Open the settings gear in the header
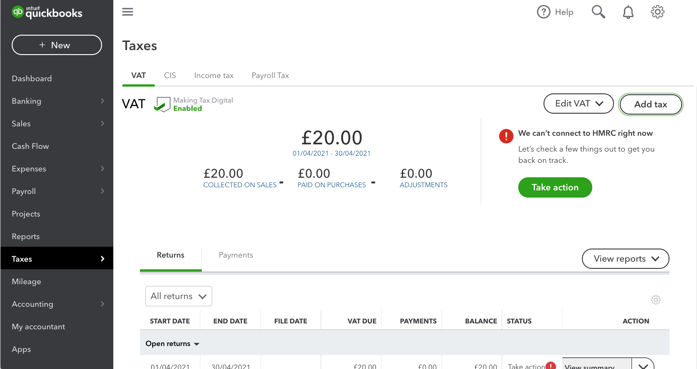697x369 pixels. pos(657,12)
